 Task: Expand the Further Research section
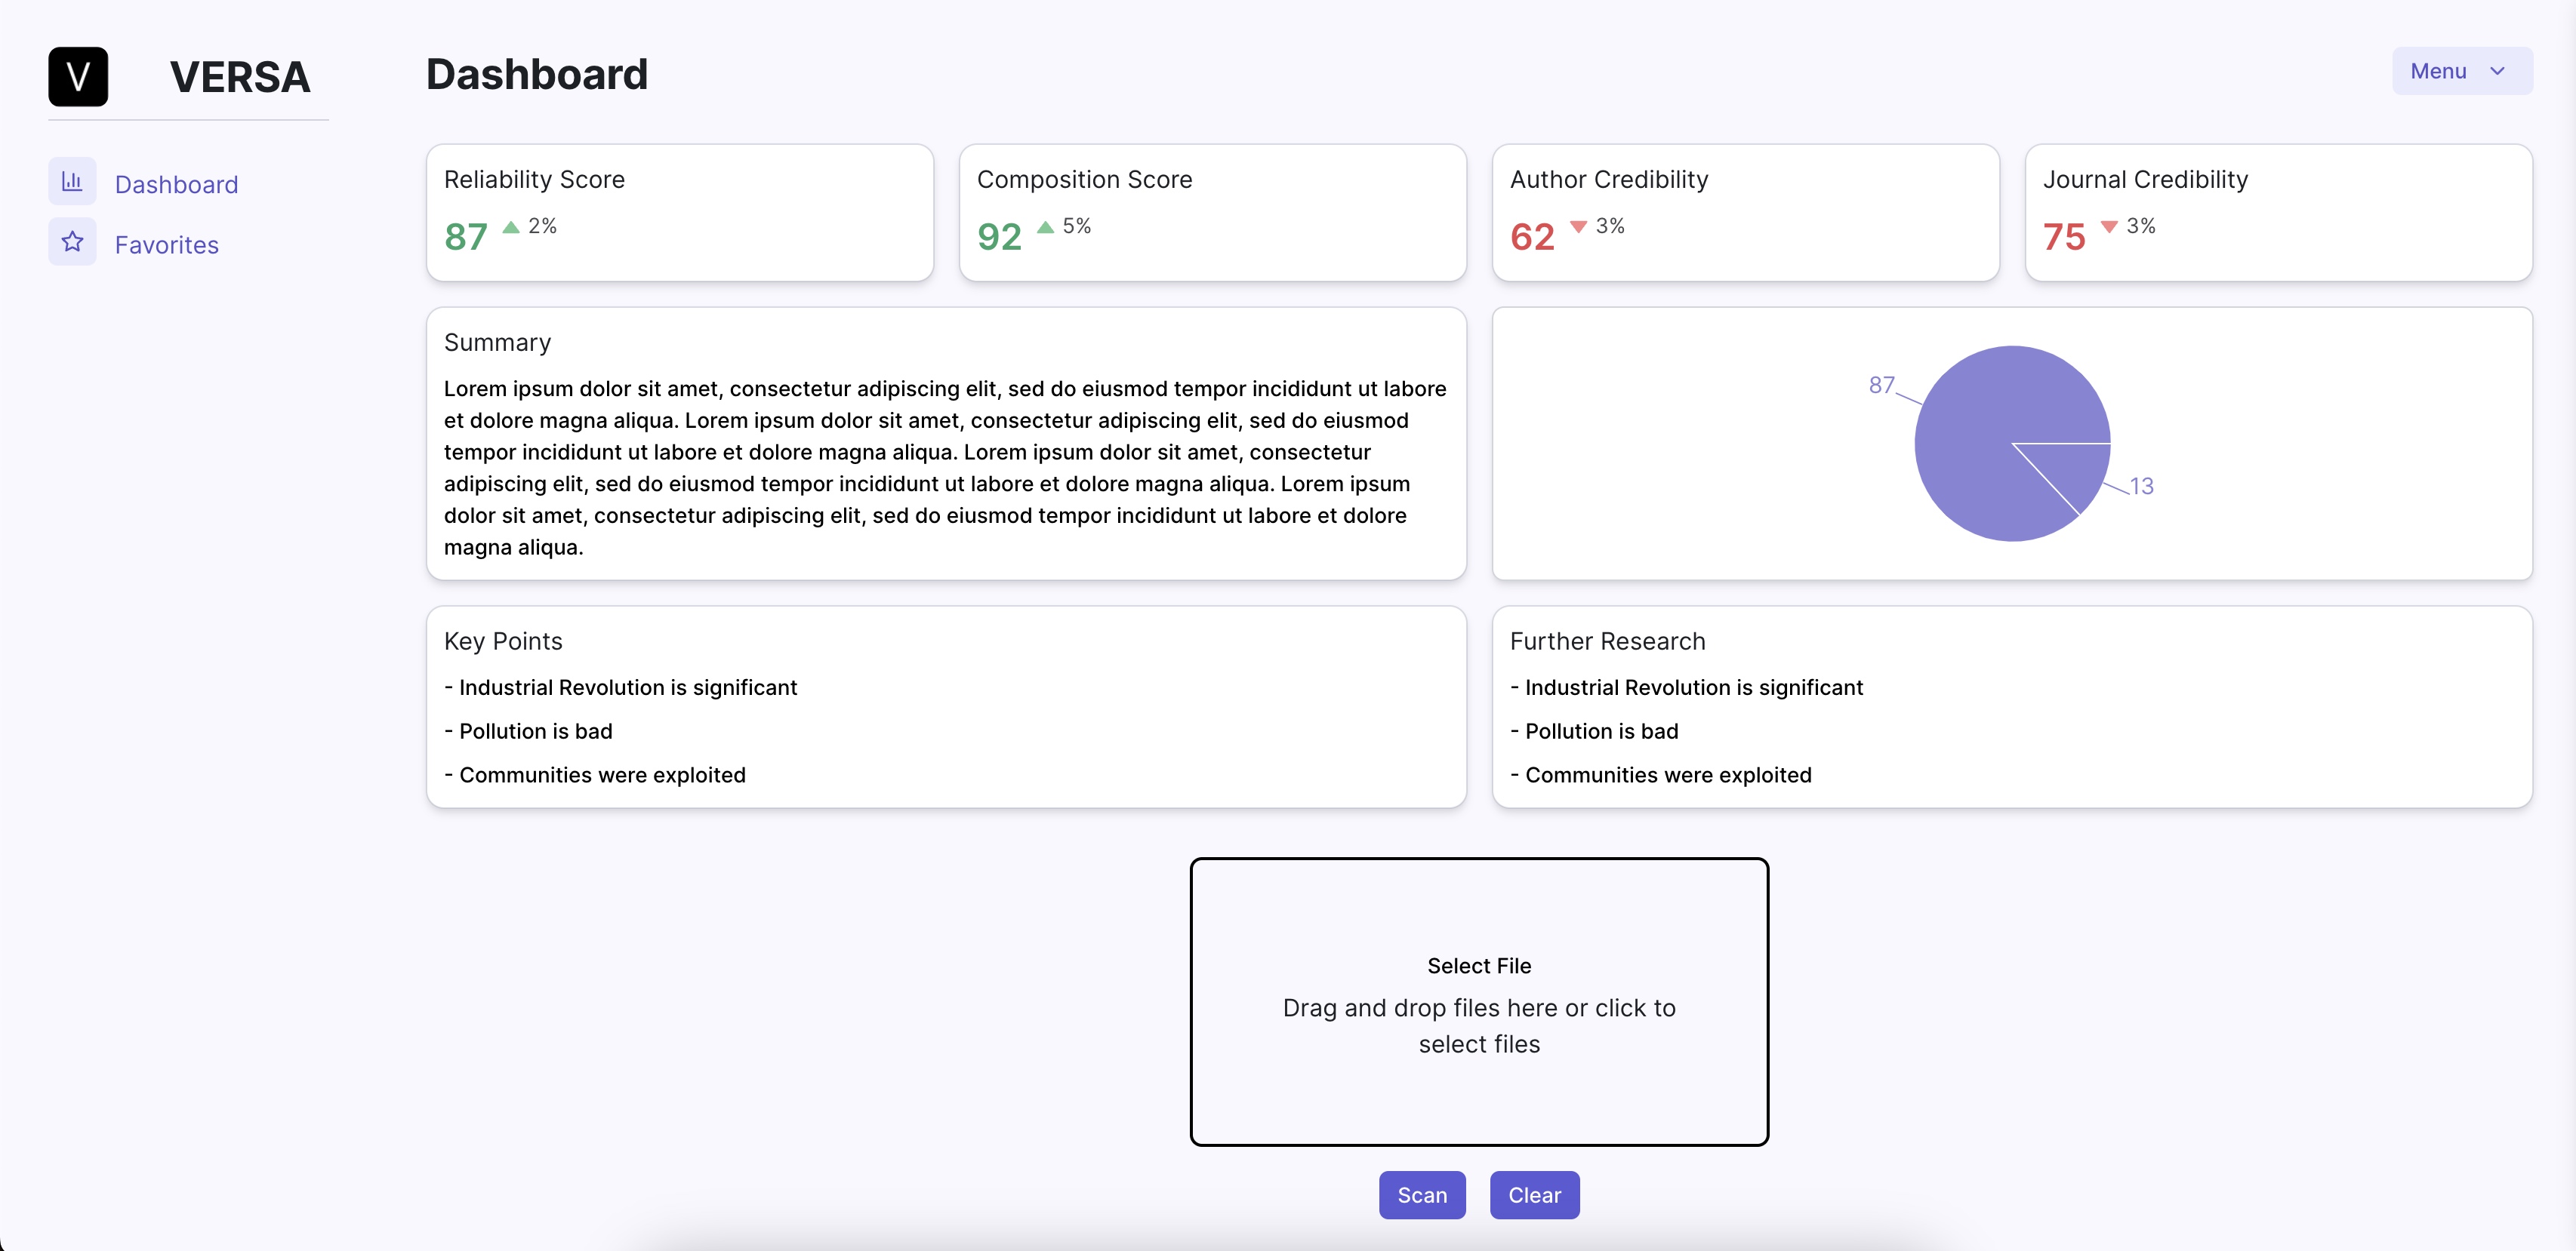click(1606, 641)
